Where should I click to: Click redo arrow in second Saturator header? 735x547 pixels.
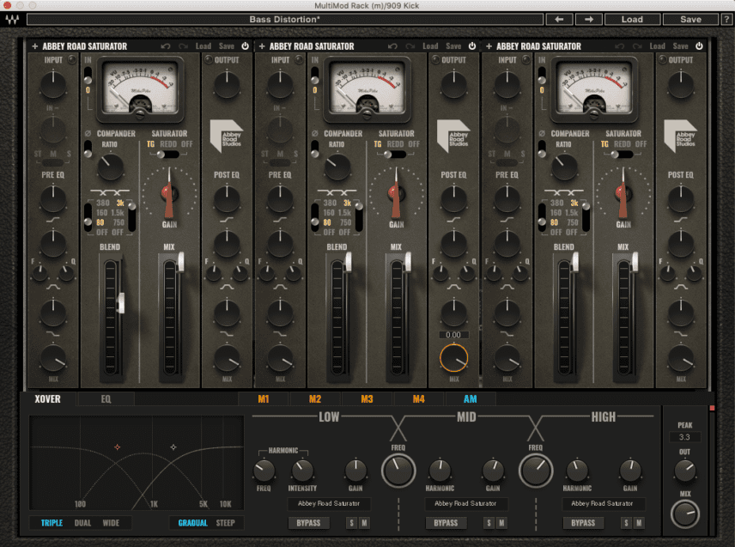(410, 46)
